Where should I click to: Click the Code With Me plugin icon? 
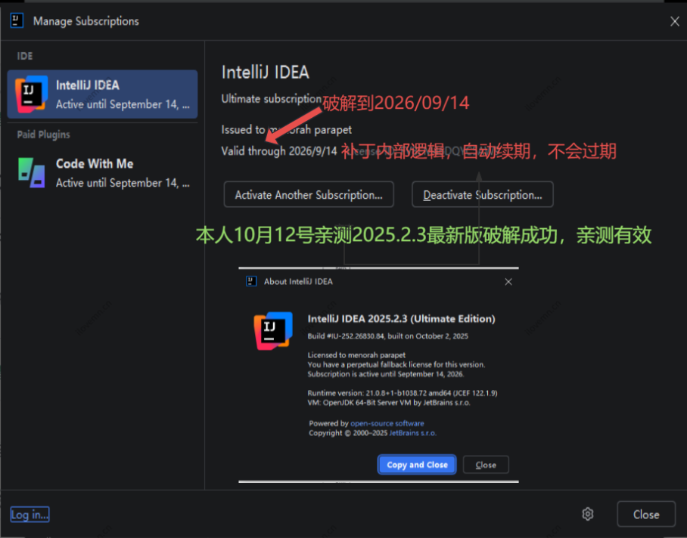coord(30,172)
